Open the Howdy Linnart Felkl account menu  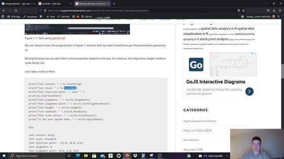(x=260, y=17)
